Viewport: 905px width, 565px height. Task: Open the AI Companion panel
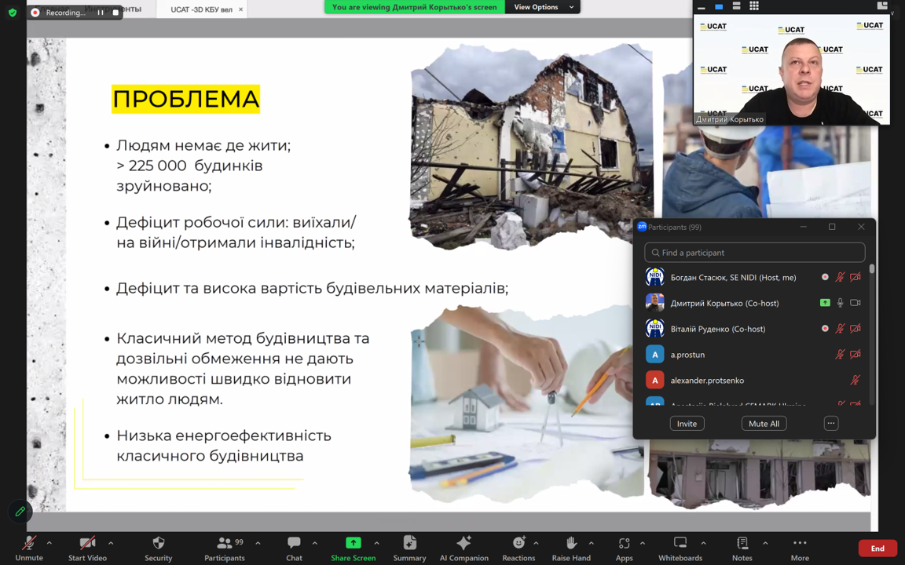pyautogui.click(x=463, y=548)
